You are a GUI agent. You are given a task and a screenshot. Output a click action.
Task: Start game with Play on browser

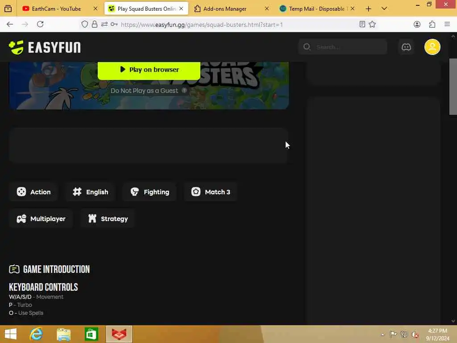(x=149, y=70)
